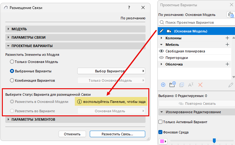Click the new option set folder icon
This screenshot has width=235, height=145.
pos(172,85)
